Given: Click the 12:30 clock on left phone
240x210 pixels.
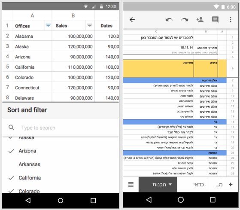Looking at the screenshot, I should [111, 6].
